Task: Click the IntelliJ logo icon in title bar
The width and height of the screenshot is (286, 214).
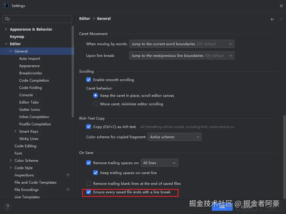Action: (x=6, y=6)
